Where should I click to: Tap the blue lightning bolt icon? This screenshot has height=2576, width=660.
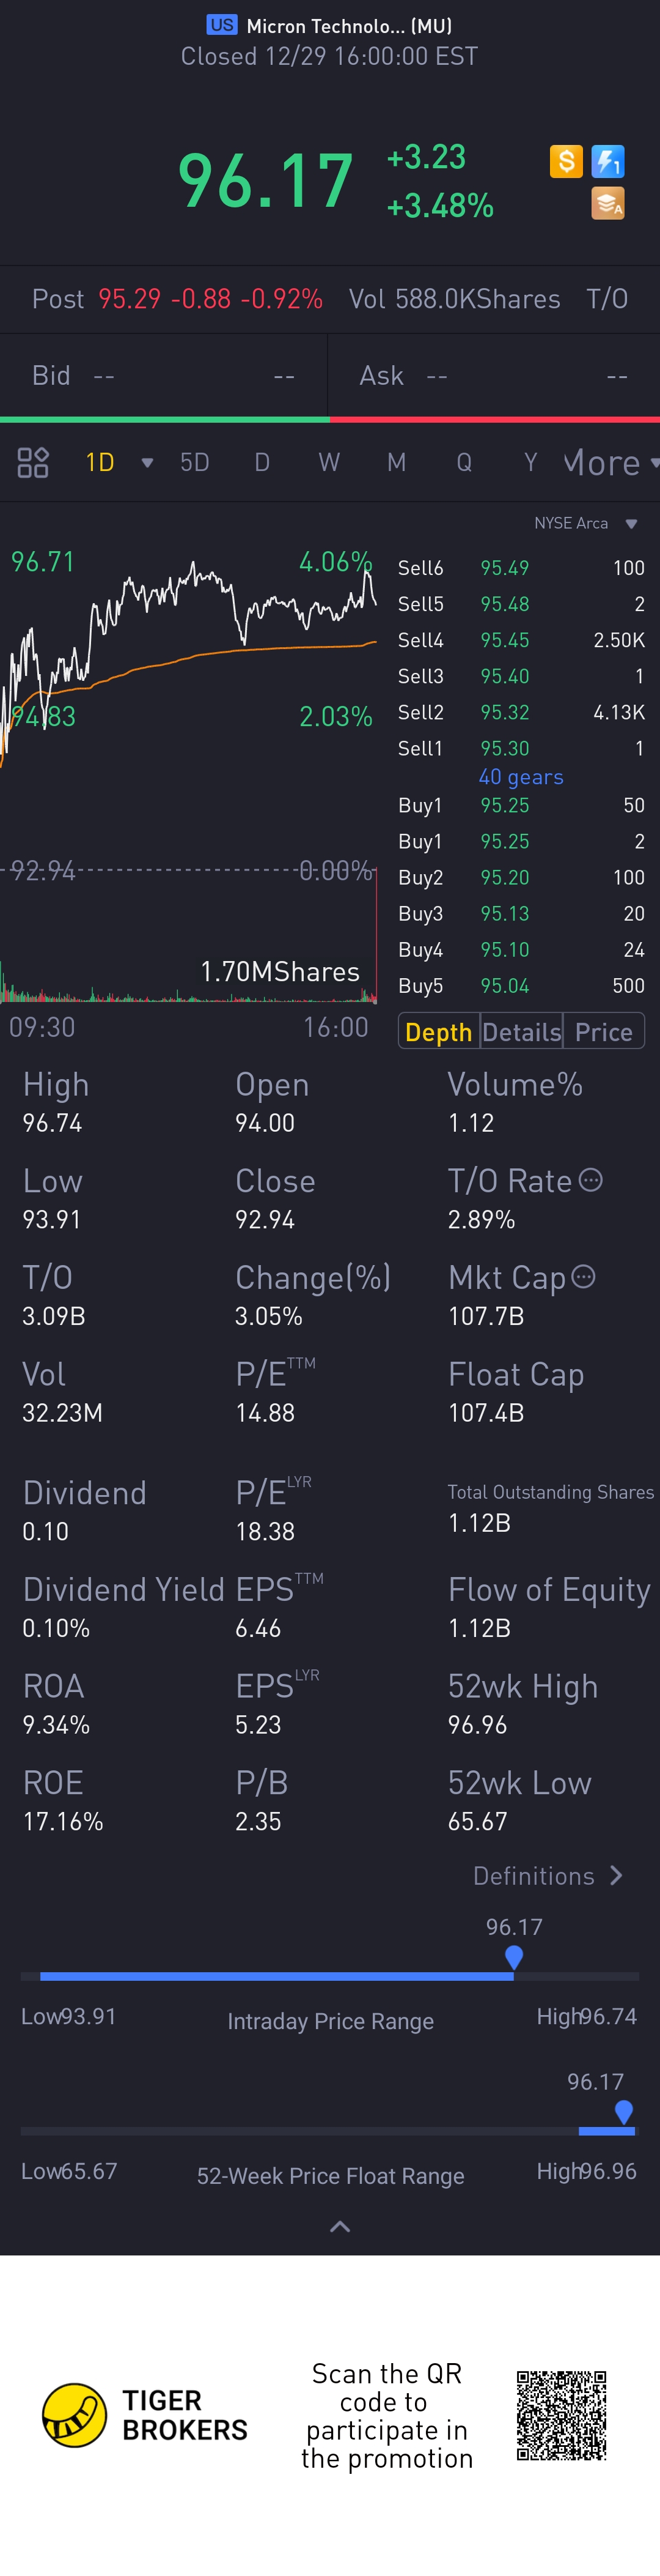pyautogui.click(x=608, y=161)
